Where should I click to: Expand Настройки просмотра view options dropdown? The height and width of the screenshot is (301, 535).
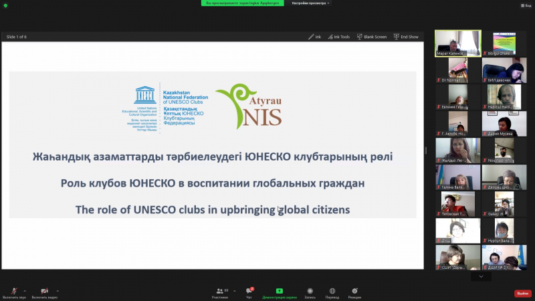[x=310, y=3]
